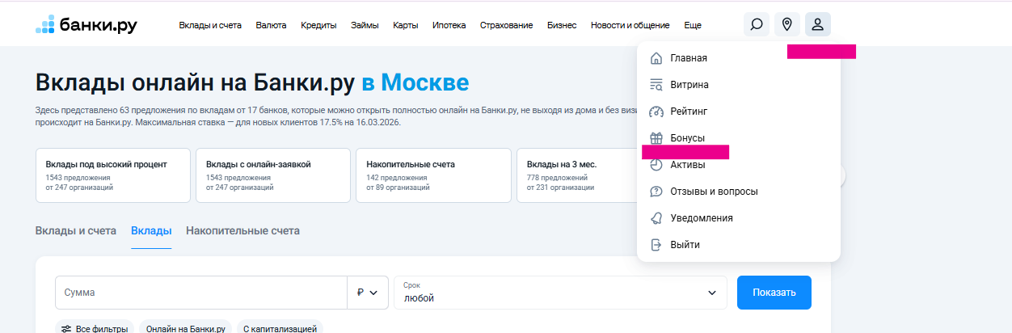Viewport: 1012px width, 333px height.
Task: Click the search magnifier icon in header
Action: point(756,25)
